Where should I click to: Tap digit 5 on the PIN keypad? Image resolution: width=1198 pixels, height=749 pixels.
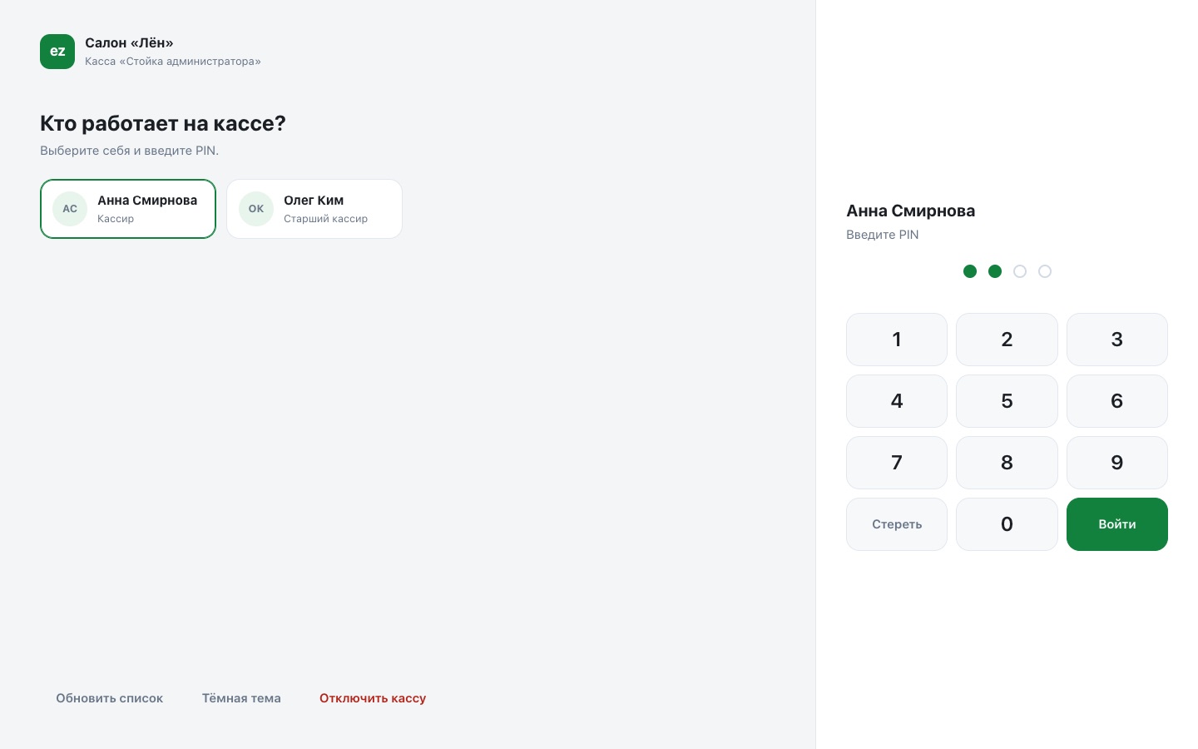point(1007,401)
